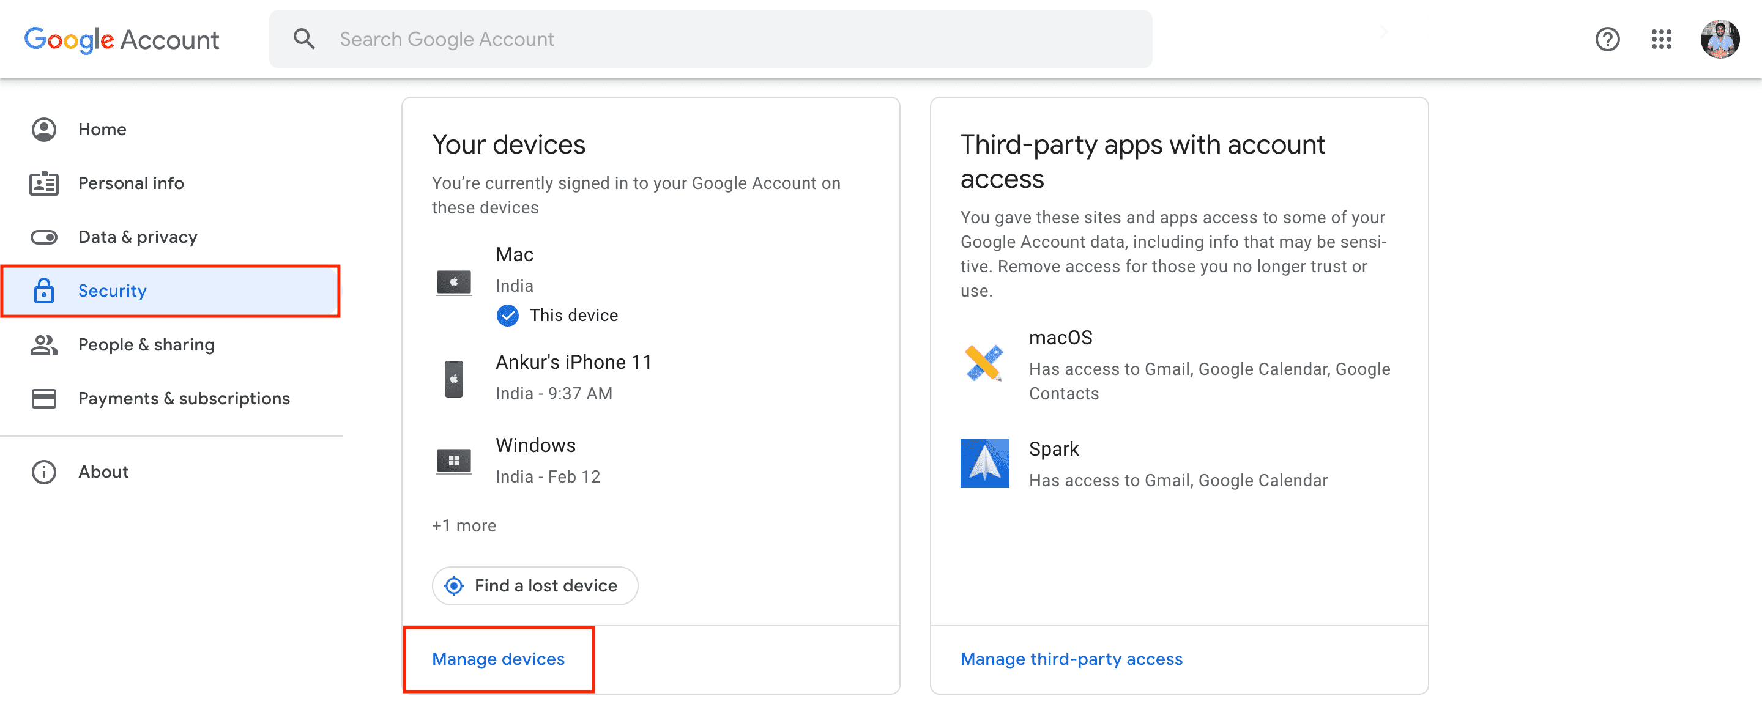Screen dimensions: 1762x718
Task: Click Manage third-party access link
Action: click(1071, 659)
